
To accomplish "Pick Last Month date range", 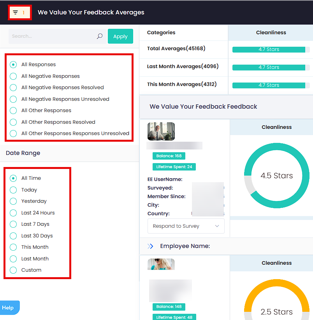I will (13, 259).
